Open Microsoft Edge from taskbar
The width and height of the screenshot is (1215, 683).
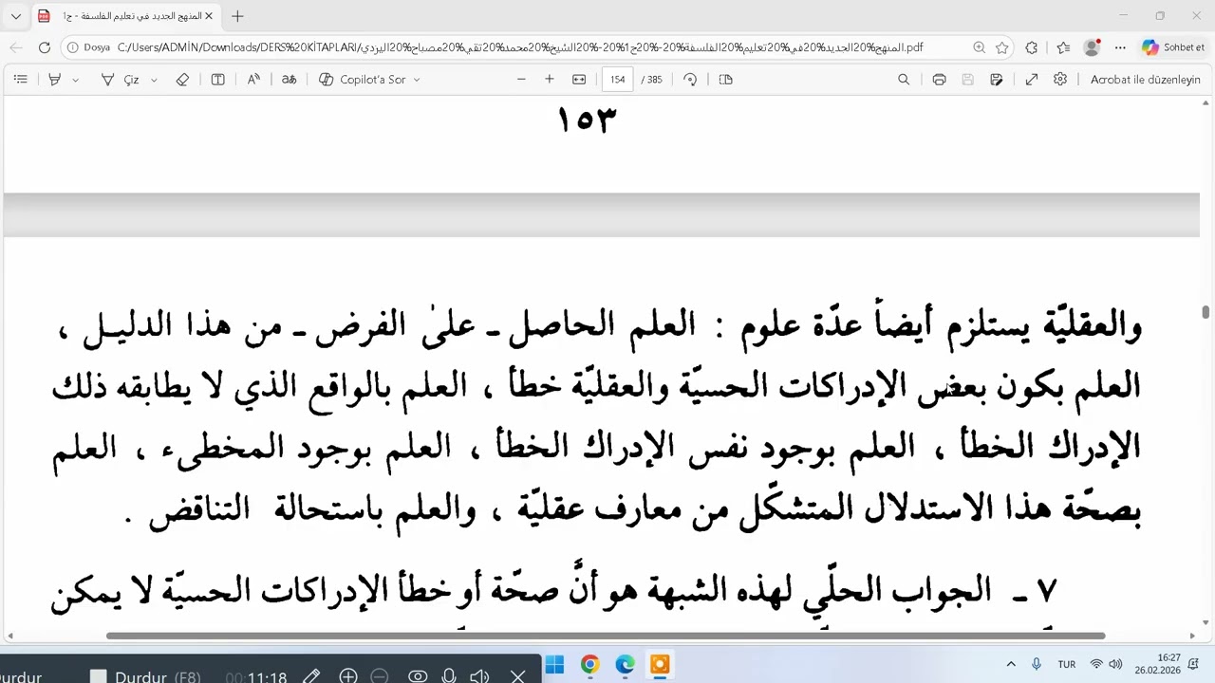(x=625, y=665)
